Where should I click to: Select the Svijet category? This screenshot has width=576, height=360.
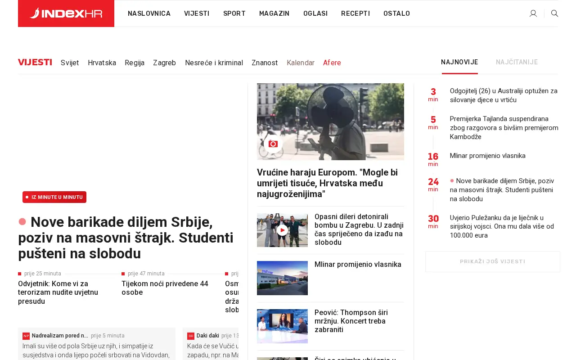[70, 63]
